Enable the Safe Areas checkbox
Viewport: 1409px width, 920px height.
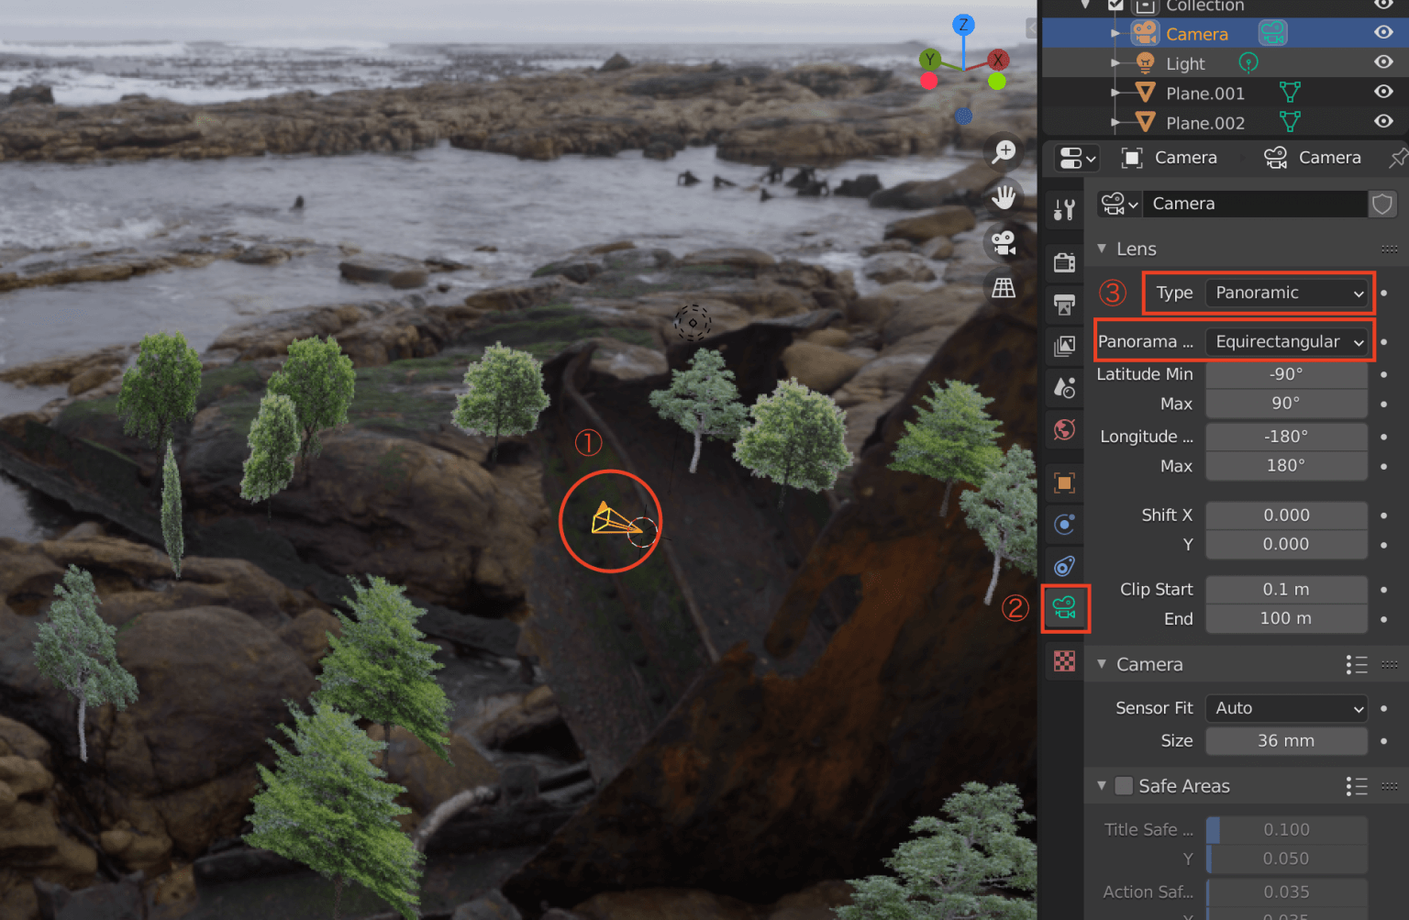[x=1125, y=786]
